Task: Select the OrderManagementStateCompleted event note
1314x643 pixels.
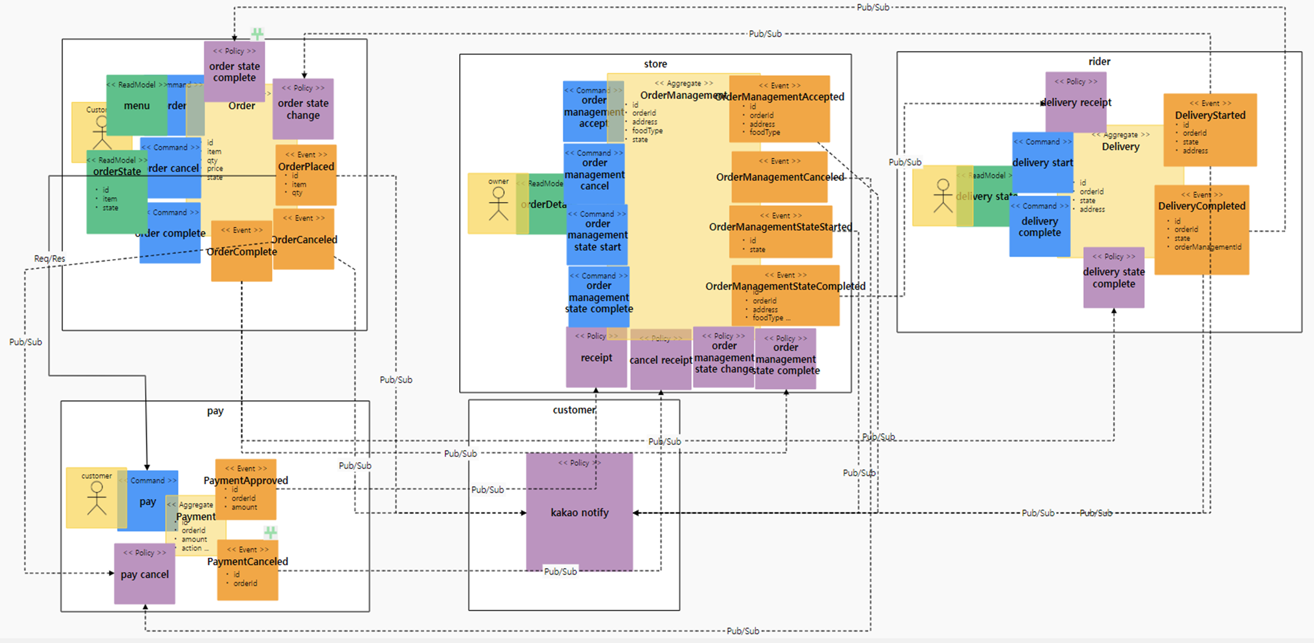Action: 785,296
